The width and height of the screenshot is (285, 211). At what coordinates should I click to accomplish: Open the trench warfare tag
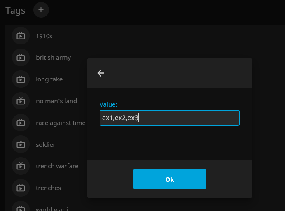coord(57,166)
